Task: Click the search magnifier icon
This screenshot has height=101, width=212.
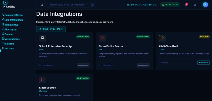Action: [42, 5]
